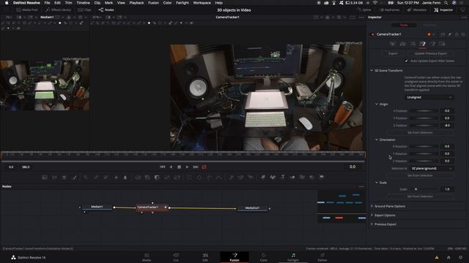This screenshot has height=263, width=469.
Task: Open the Fairlight menu in menu bar
Action: pos(182,3)
